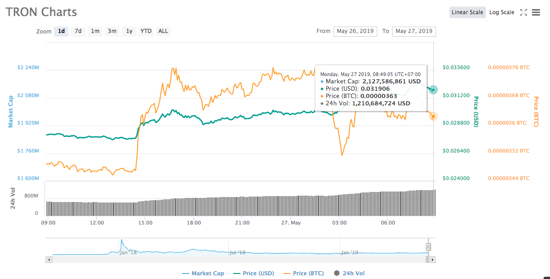This screenshot has width=550, height=279.
Task: Open the fullscreen expand icon
Action: (x=523, y=12)
